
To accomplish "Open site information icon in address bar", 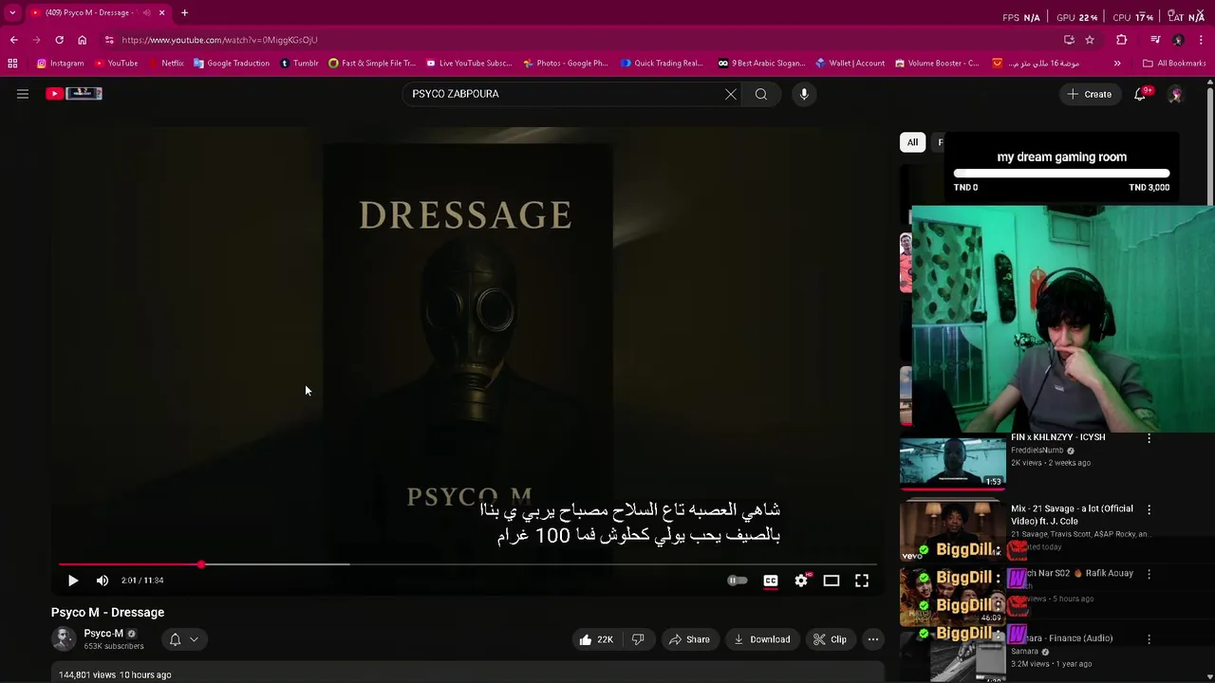I will pyautogui.click(x=109, y=40).
